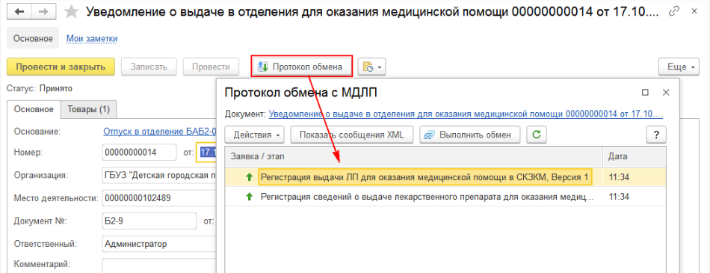Click Провести и закрыть button
The image size is (710, 273).
click(x=61, y=67)
